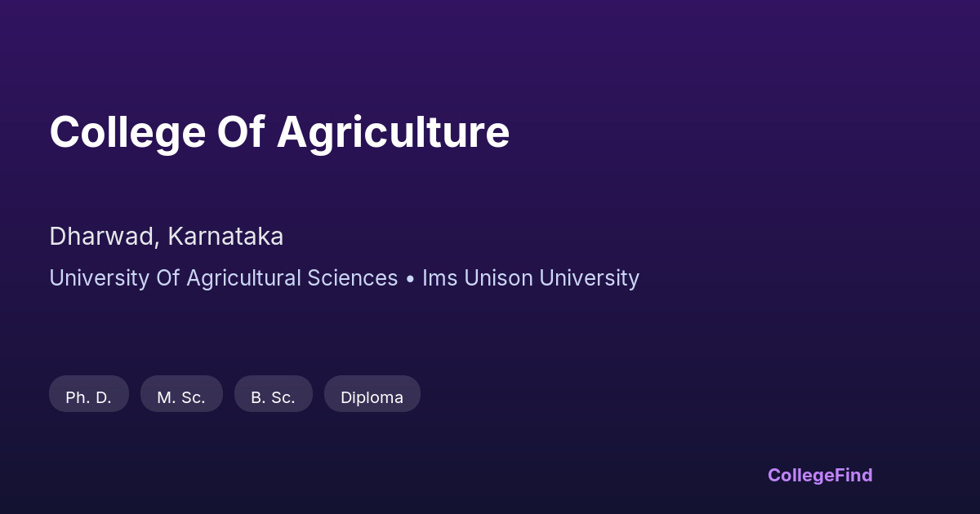
Task: Open the CollegeFind brand logo
Action: pos(819,475)
